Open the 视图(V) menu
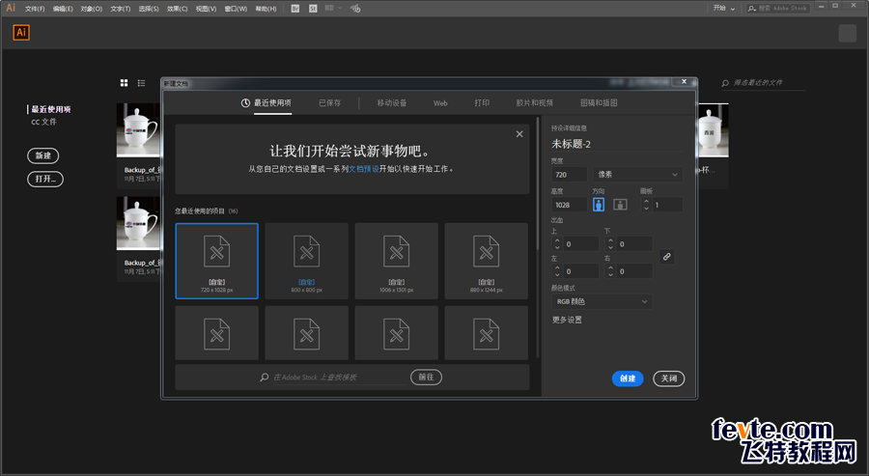This screenshot has width=869, height=476. pos(206,9)
